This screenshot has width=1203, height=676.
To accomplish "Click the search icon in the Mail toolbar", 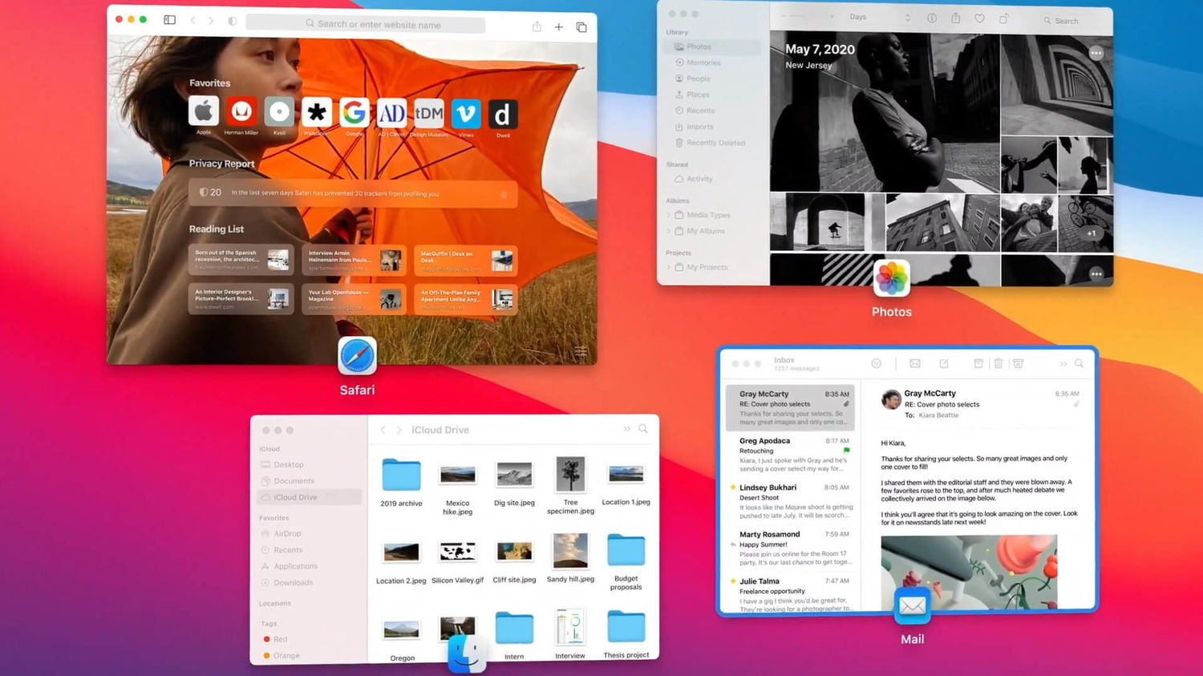I will pyautogui.click(x=1079, y=363).
